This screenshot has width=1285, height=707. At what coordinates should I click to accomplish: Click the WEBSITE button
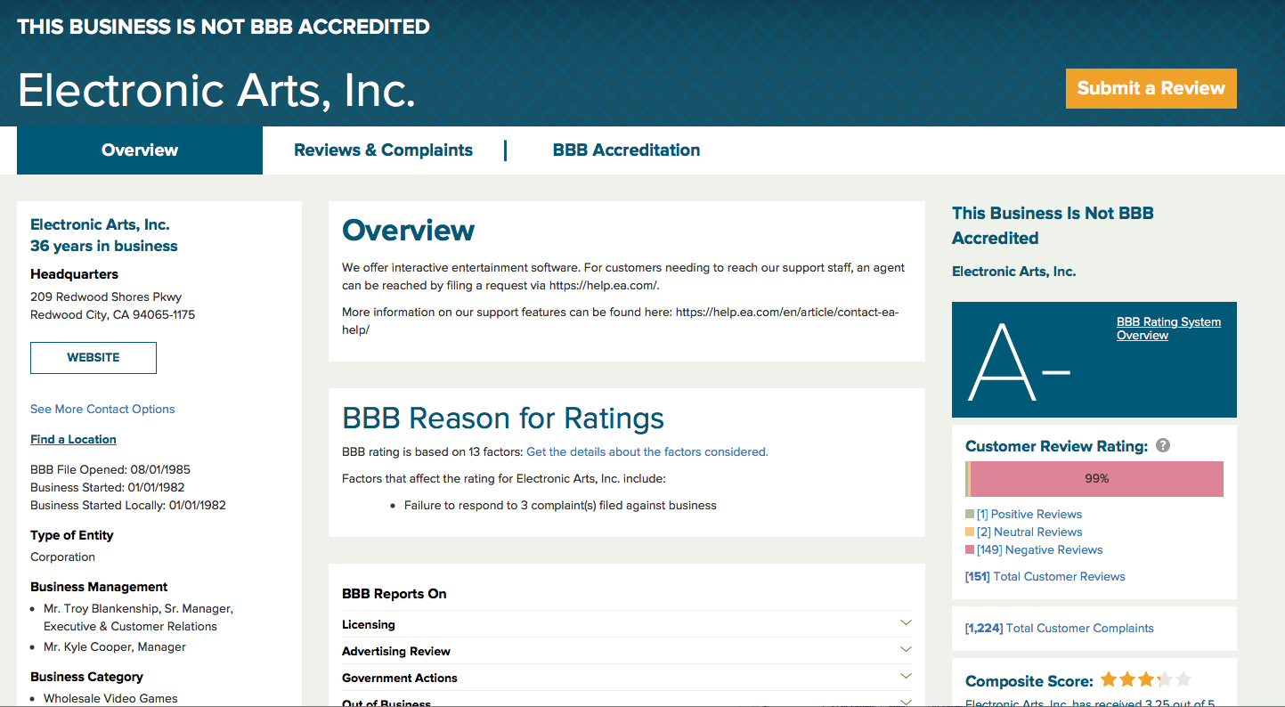click(x=94, y=358)
